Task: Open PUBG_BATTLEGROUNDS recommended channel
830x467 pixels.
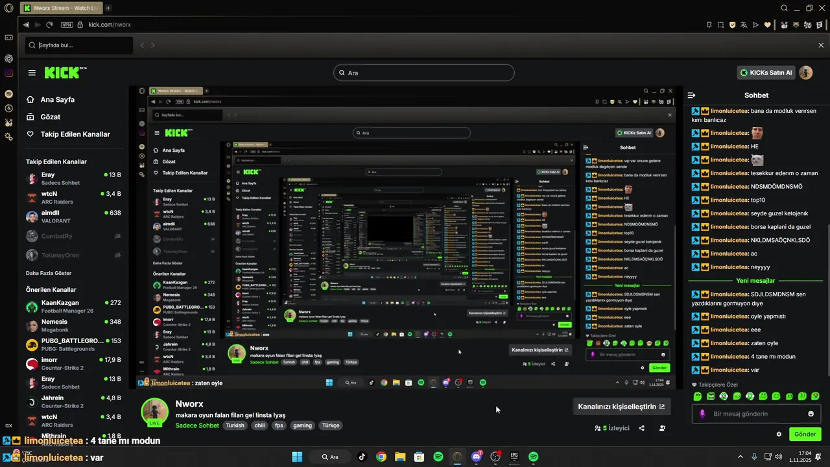Action: coord(73,344)
